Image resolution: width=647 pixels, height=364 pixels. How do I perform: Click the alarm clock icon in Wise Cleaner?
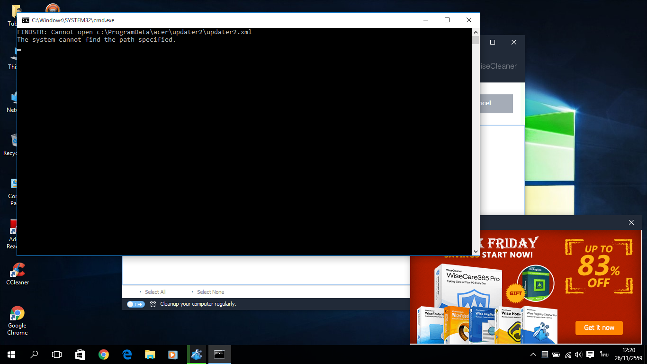[153, 304]
